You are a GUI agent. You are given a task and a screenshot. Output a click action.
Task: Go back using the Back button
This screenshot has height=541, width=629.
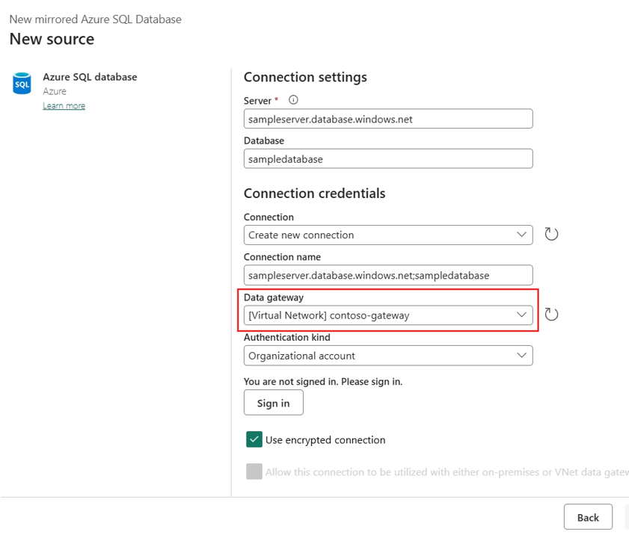click(588, 517)
